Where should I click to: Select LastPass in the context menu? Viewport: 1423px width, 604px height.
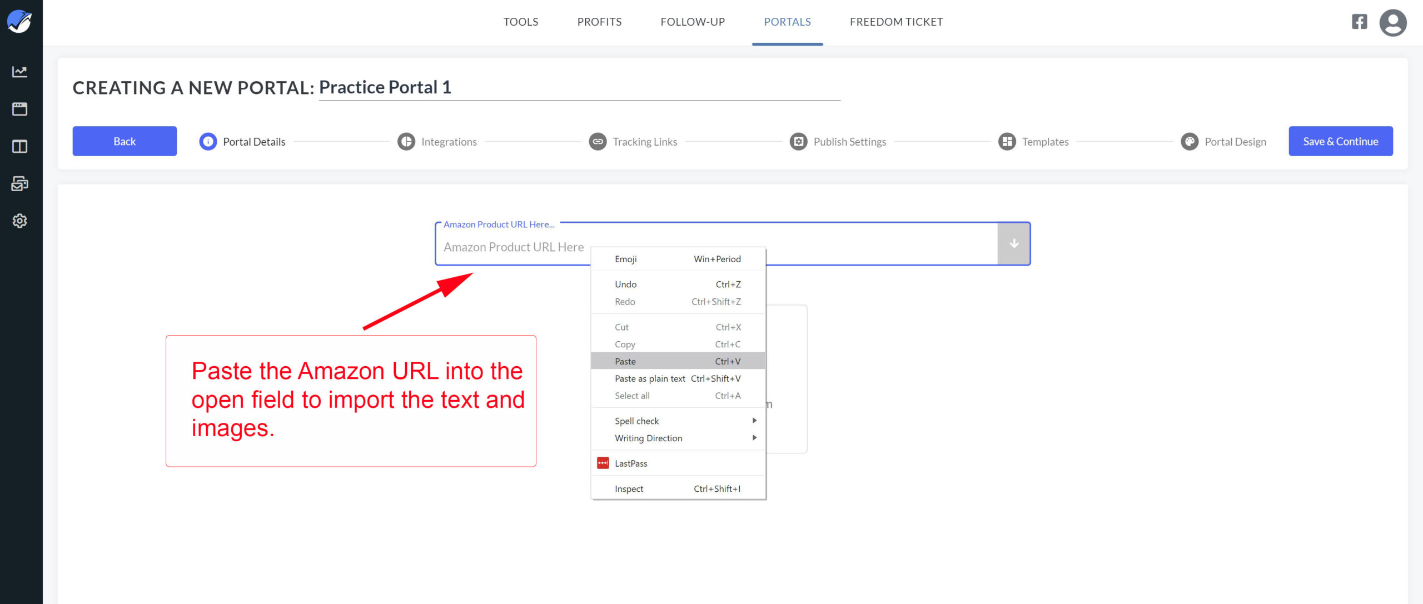[631, 463]
